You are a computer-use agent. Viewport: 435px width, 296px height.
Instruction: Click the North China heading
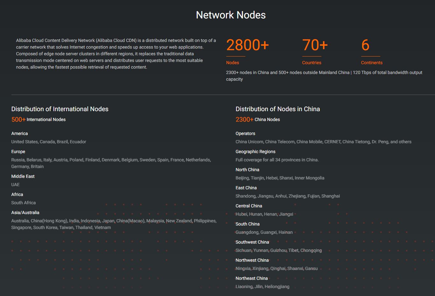[248, 170]
